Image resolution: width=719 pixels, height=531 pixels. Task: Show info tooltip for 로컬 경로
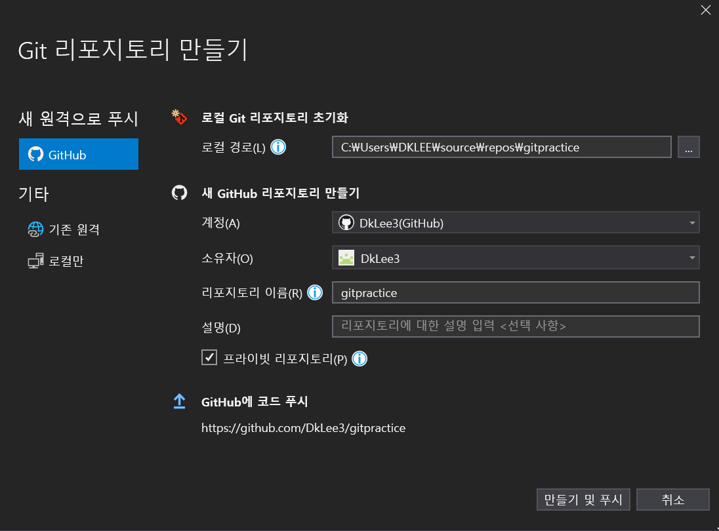(278, 147)
